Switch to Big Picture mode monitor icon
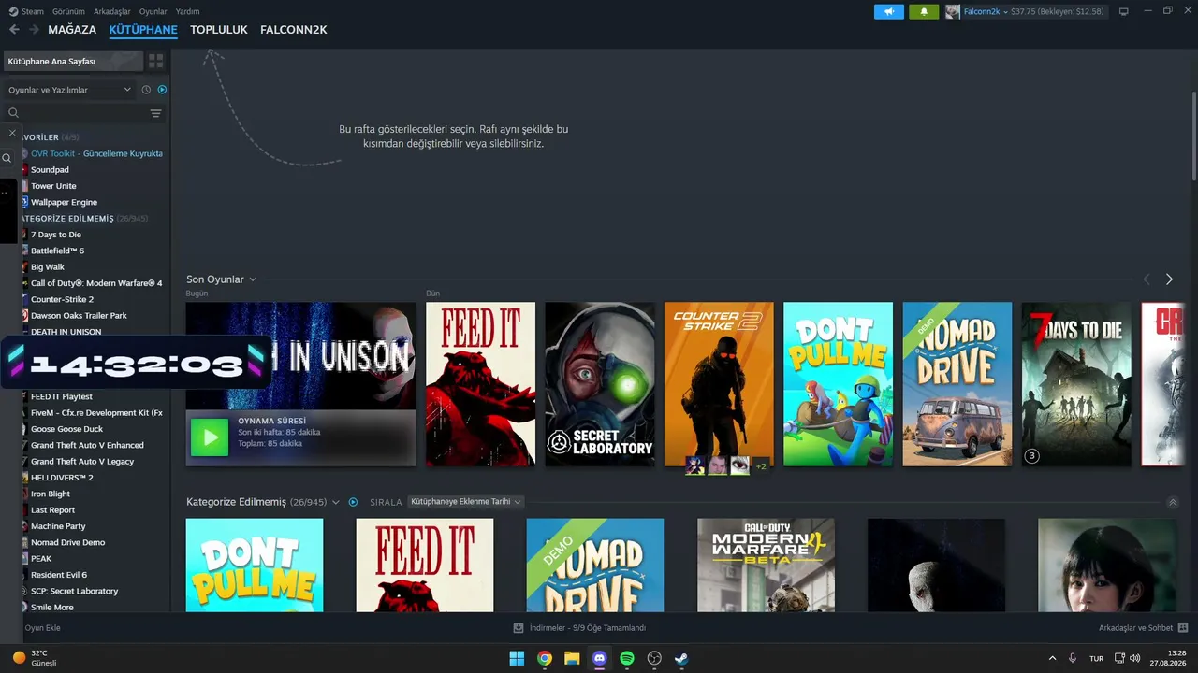Image resolution: width=1198 pixels, height=673 pixels. 1124,11
